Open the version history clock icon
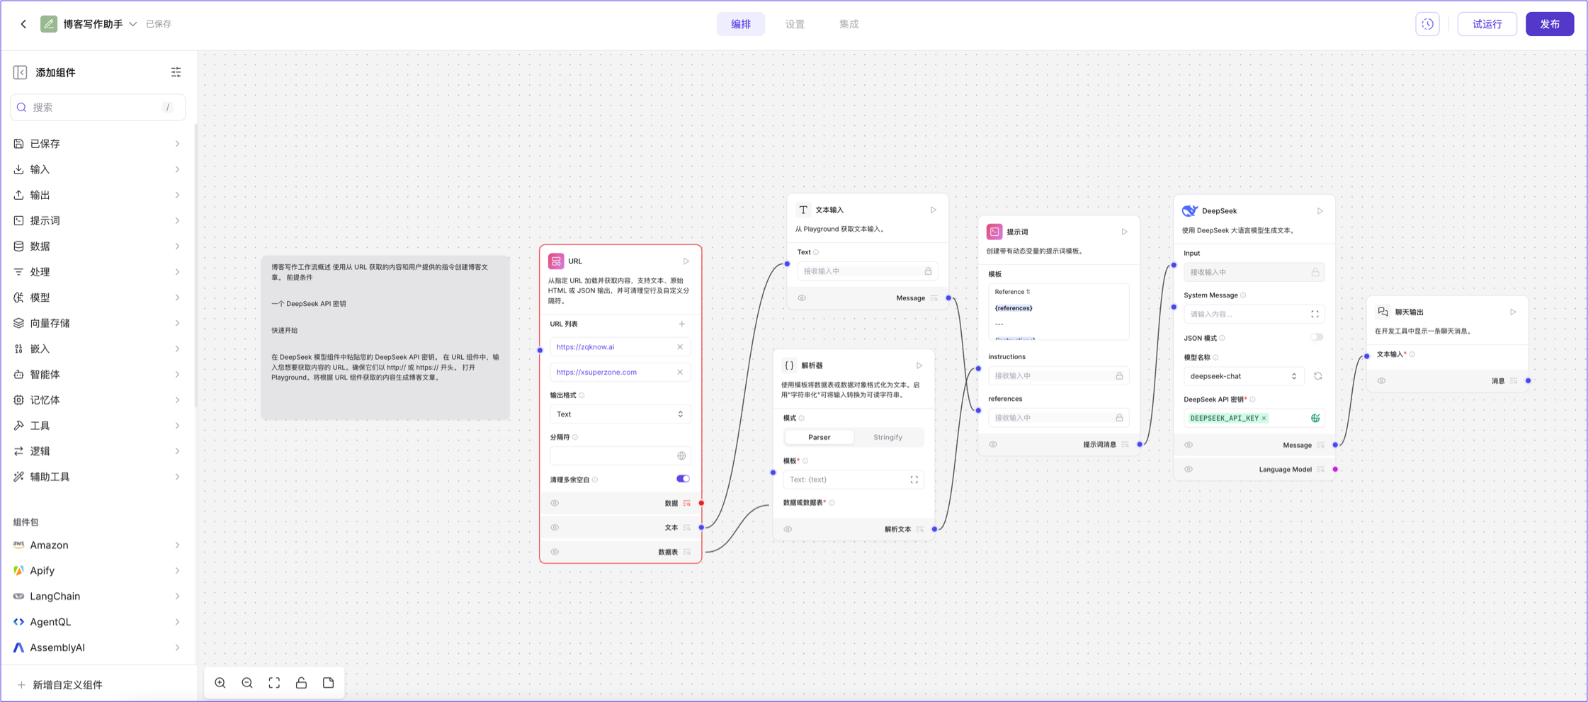The image size is (1588, 702). click(1427, 24)
